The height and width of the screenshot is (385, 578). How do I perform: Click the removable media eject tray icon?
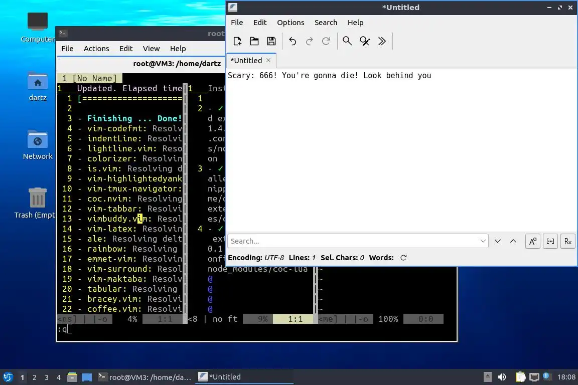click(487, 377)
